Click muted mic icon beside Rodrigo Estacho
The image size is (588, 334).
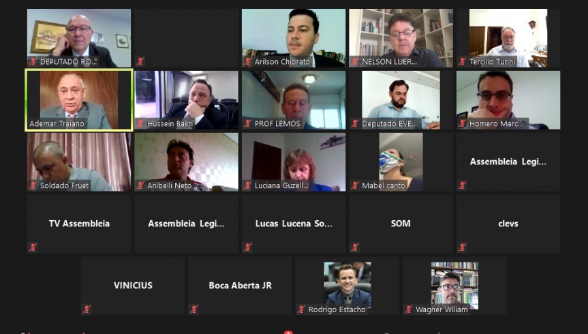point(301,309)
